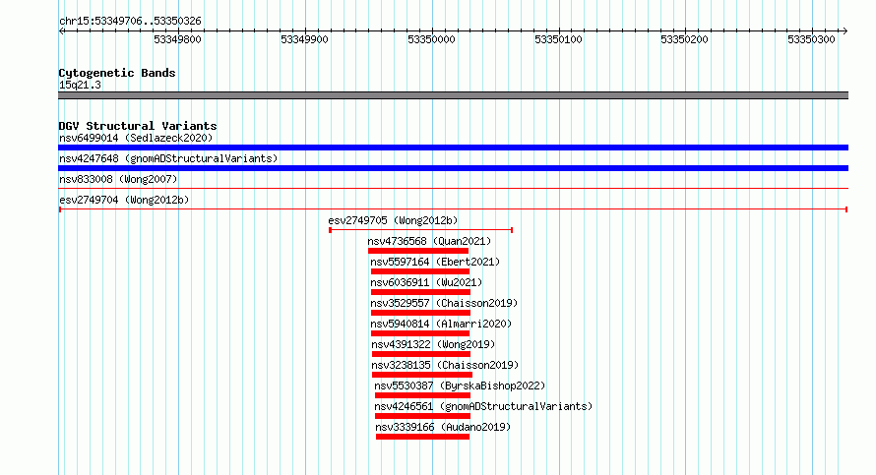Click the DGV Structural Variants track title
This screenshot has width=876, height=475.
coord(138,126)
